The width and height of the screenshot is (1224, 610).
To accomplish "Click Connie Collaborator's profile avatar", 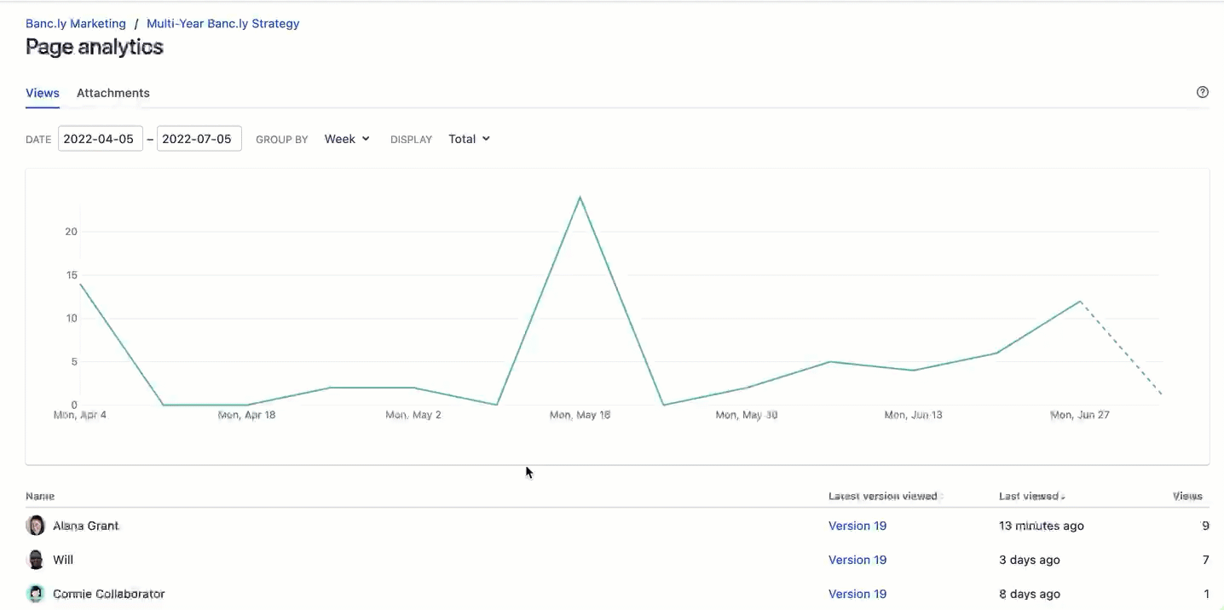I will (x=35, y=593).
